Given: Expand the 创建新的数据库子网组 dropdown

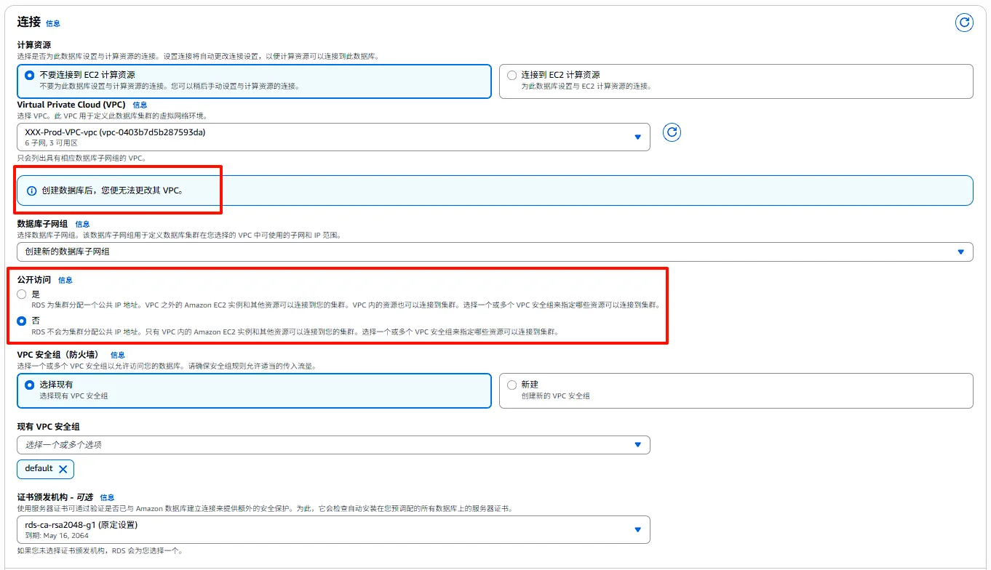Looking at the screenshot, I should (x=495, y=252).
